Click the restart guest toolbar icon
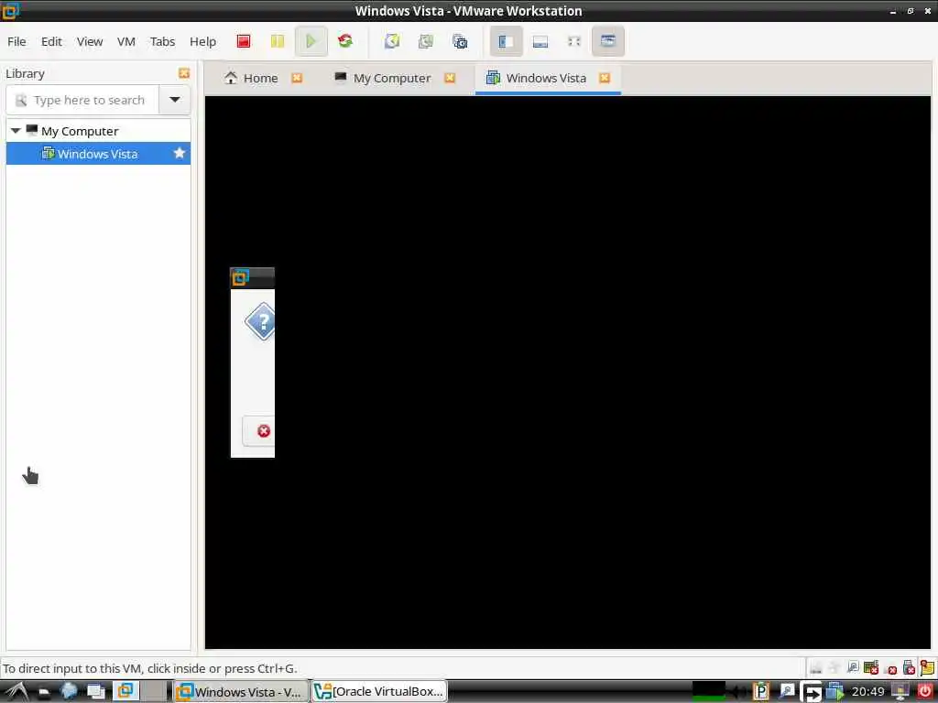 tap(345, 41)
